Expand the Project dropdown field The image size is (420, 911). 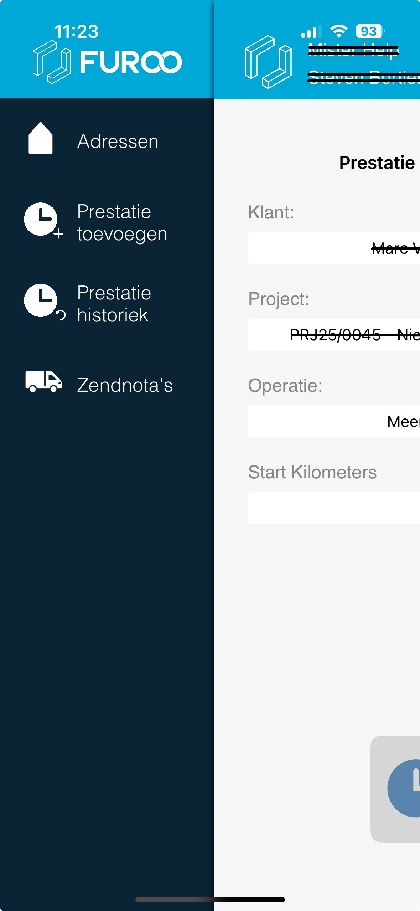[x=334, y=335]
